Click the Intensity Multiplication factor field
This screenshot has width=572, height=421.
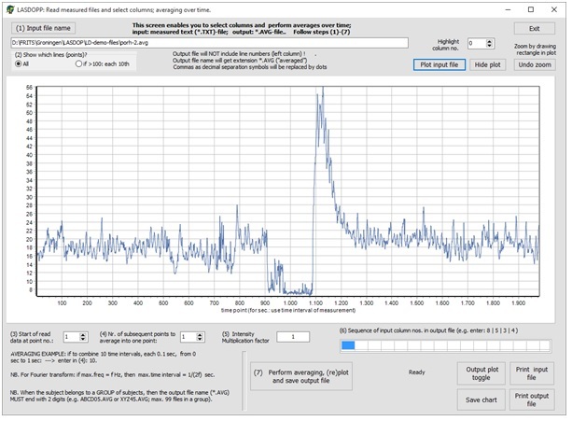(x=293, y=337)
